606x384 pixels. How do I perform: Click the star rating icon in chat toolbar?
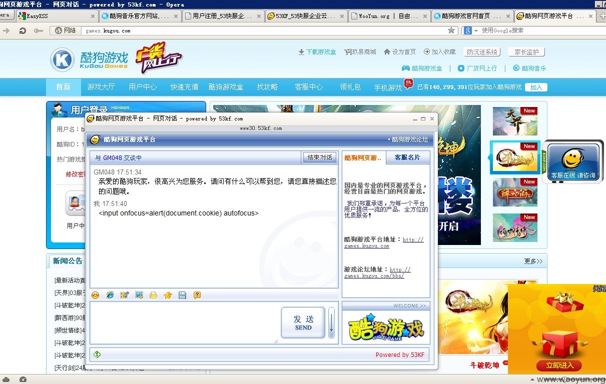point(168,295)
